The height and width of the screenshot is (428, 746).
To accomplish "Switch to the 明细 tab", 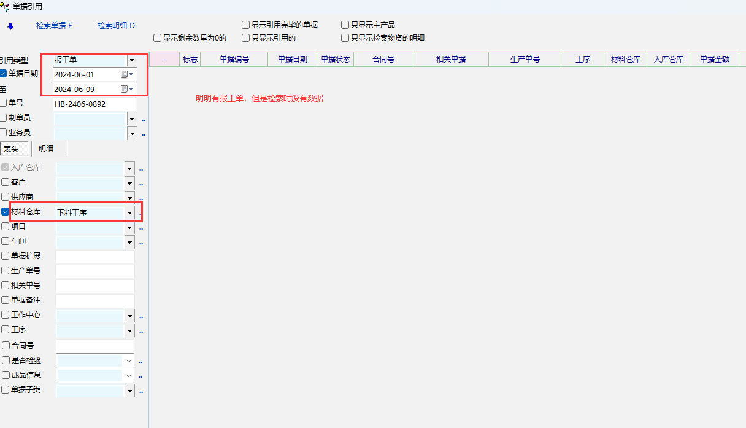I will 46,149.
